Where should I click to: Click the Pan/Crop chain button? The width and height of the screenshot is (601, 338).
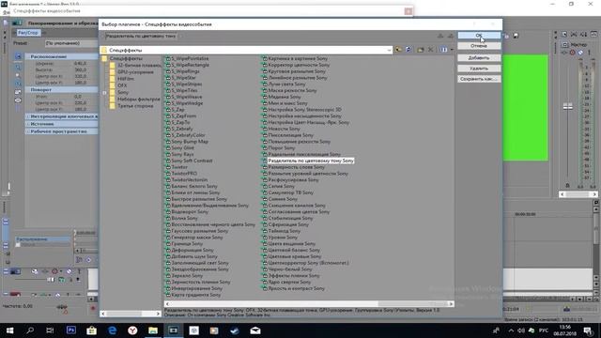28,33
